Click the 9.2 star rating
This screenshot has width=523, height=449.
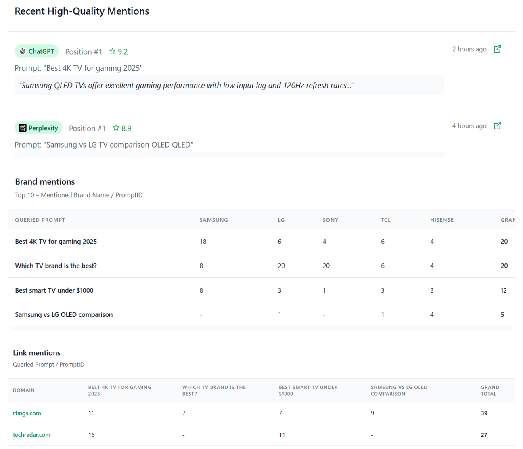point(118,51)
